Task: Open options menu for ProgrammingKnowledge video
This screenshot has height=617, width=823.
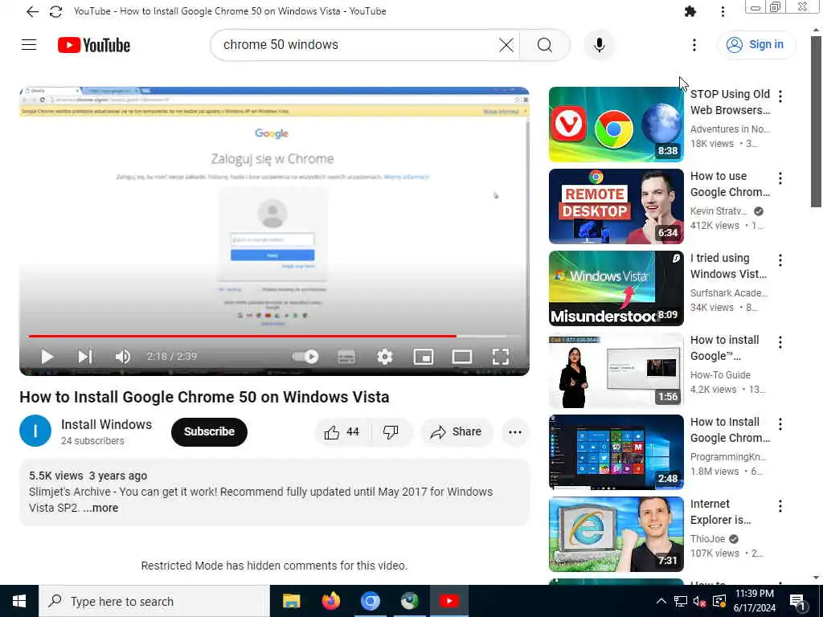Action: coord(780,424)
